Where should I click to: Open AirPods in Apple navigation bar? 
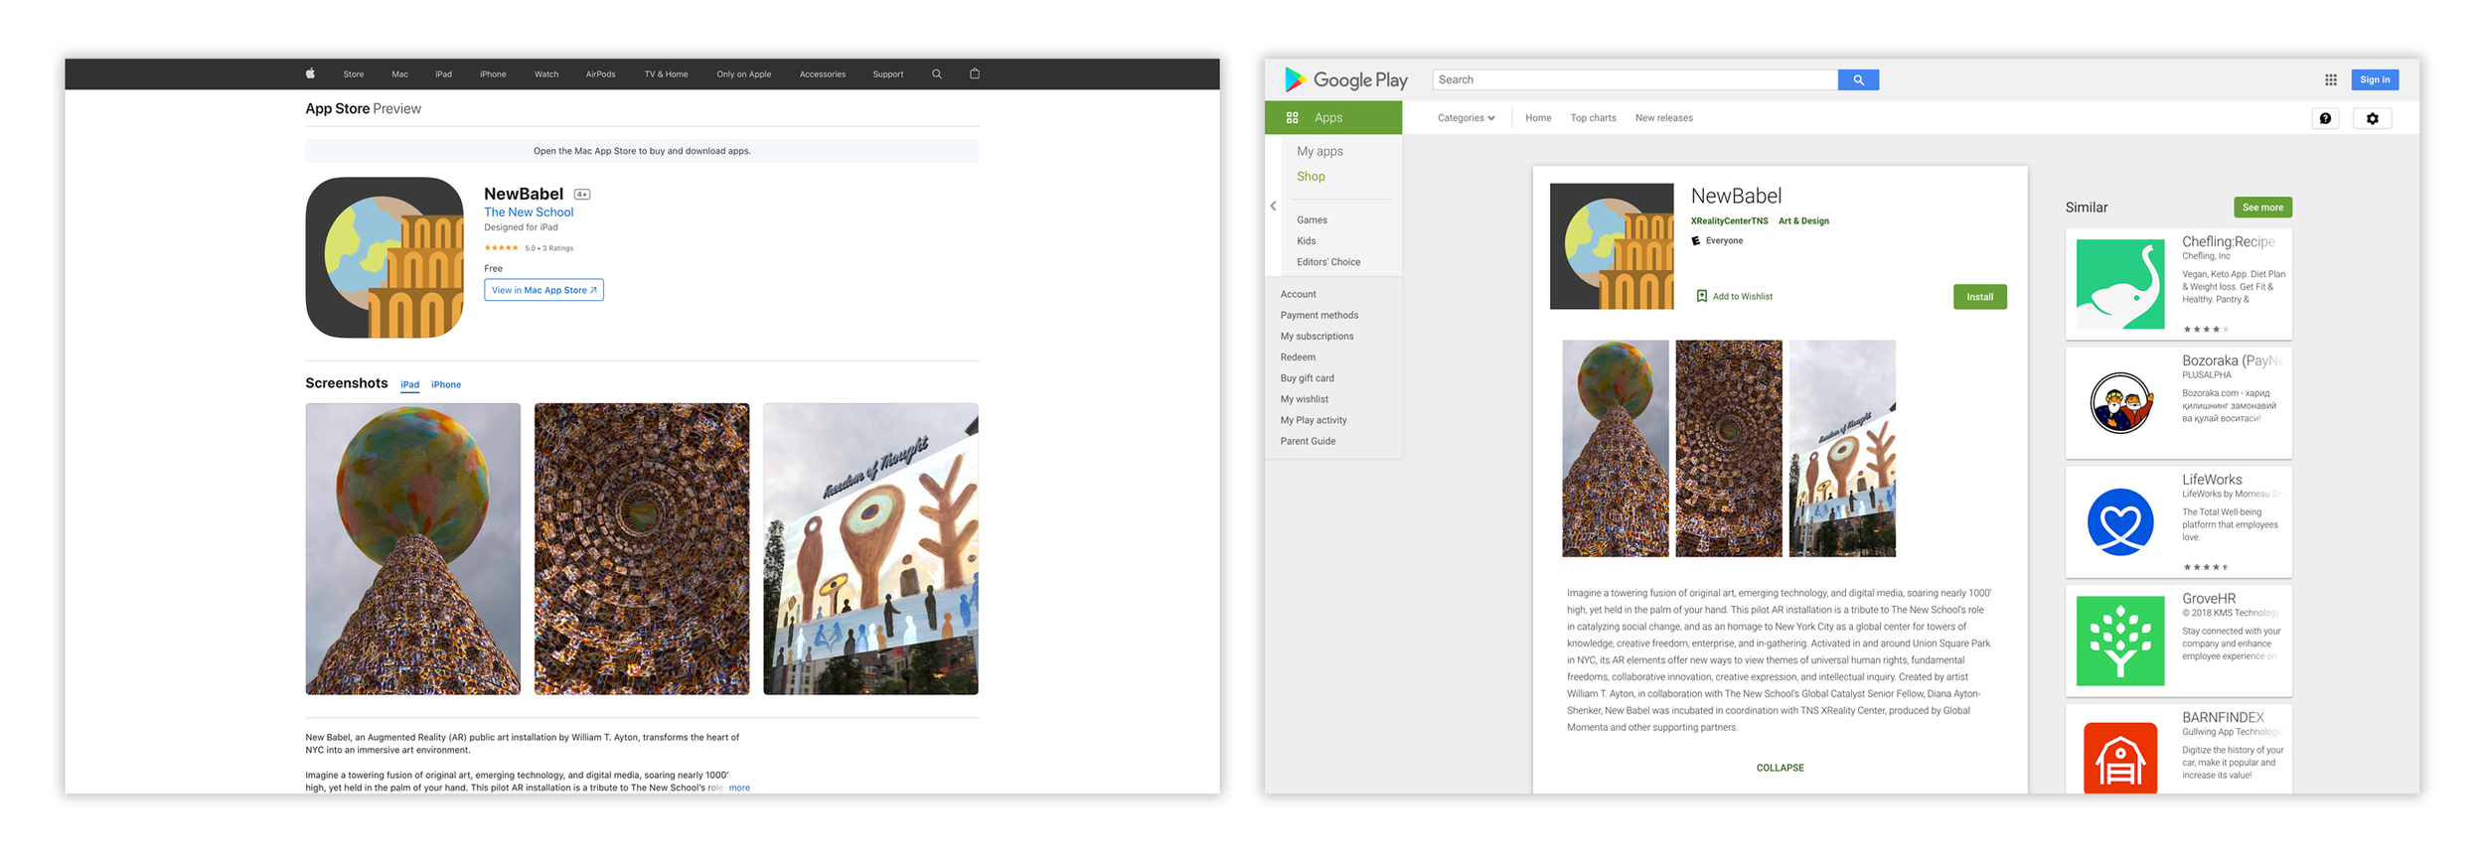[600, 74]
